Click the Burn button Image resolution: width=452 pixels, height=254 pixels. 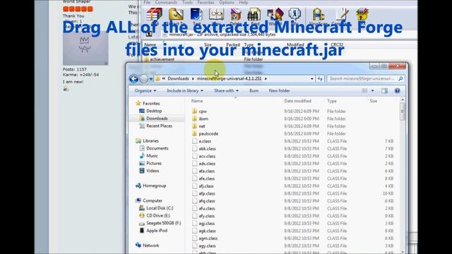tap(254, 91)
